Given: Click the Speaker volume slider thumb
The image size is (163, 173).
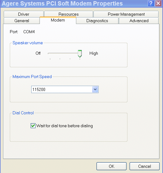Looking at the screenshot, I should [80, 54].
